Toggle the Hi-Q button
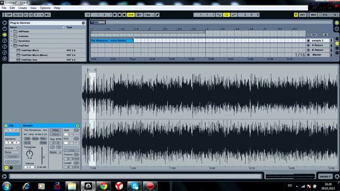340x191 pixels. point(27,143)
